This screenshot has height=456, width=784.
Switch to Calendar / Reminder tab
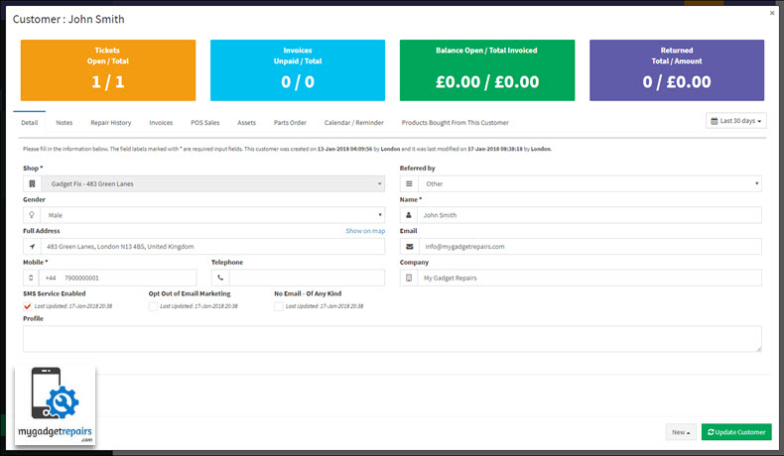[354, 122]
